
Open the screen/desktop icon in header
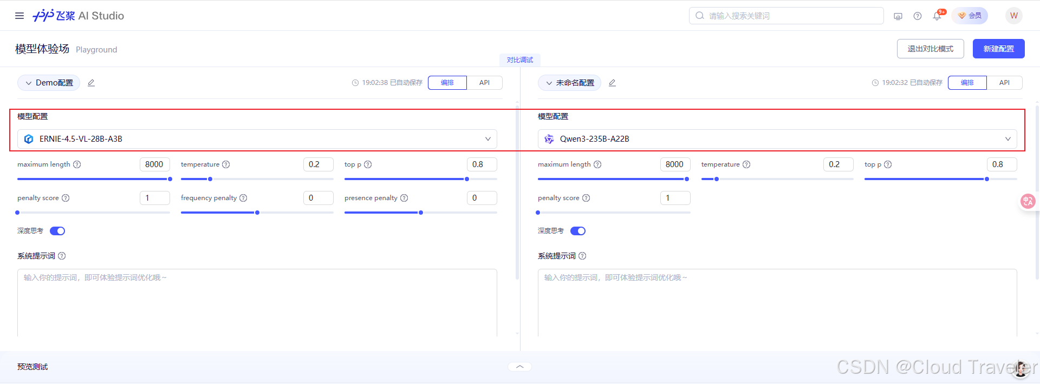click(x=898, y=16)
